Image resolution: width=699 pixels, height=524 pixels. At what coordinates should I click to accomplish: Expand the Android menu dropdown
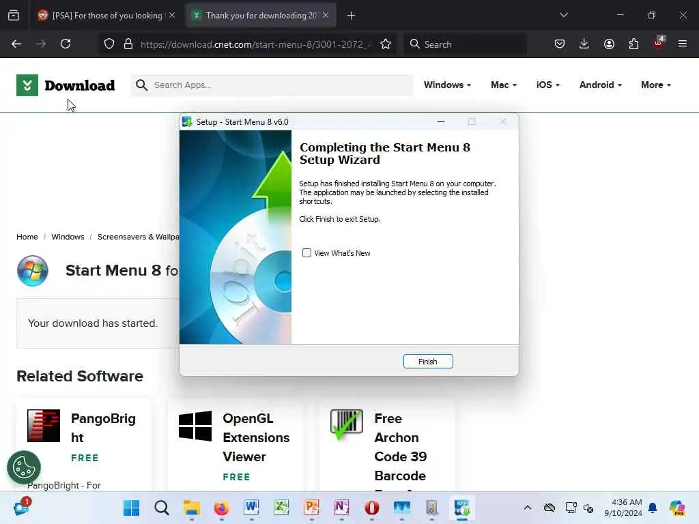601,85
